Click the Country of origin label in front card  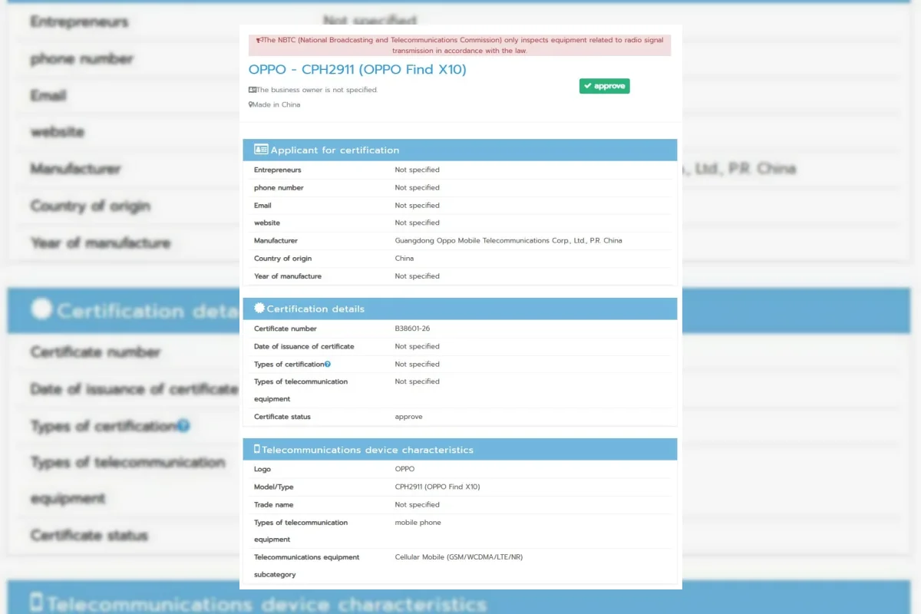(x=283, y=258)
